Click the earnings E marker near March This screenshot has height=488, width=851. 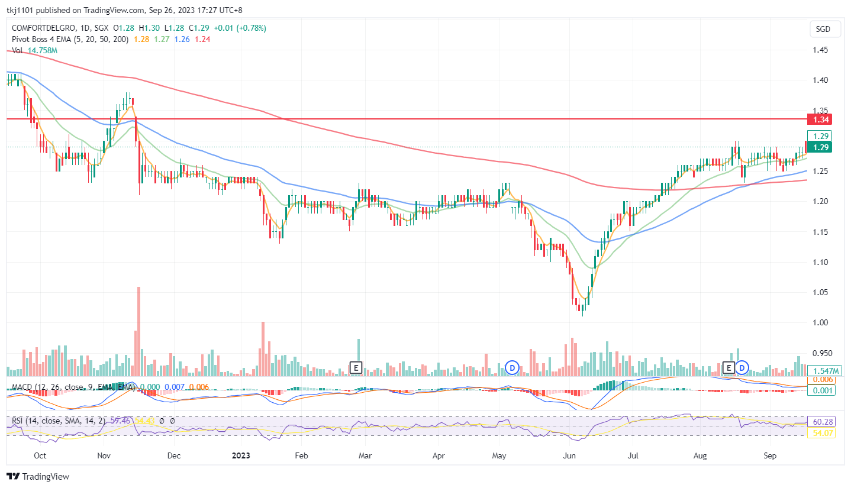pyautogui.click(x=356, y=367)
